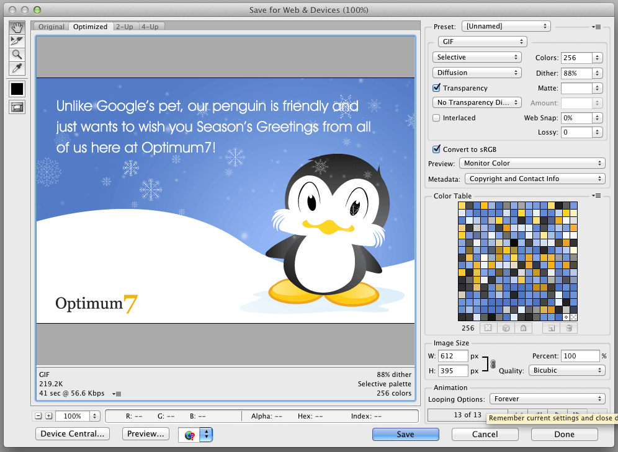Switch to the 2-Up tab
The height and width of the screenshot is (452, 618).
[x=125, y=27]
